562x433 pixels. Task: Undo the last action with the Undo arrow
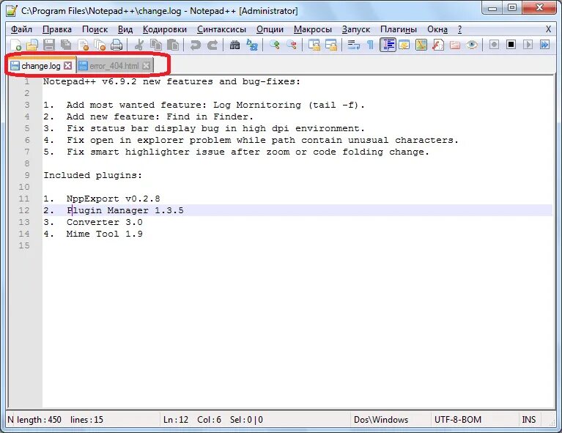(x=196, y=45)
